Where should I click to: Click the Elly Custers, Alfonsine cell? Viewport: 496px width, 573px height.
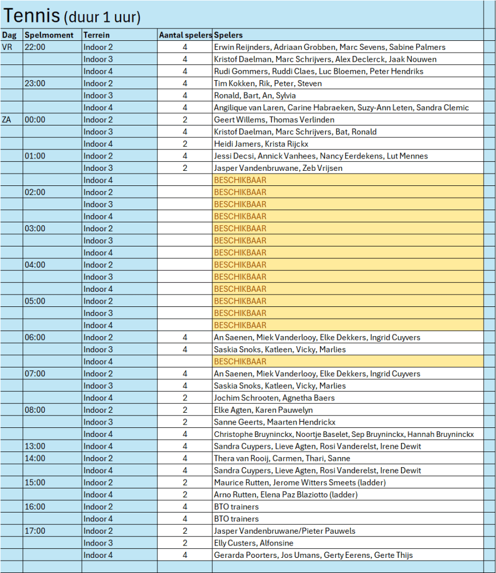pyautogui.click(x=347, y=543)
